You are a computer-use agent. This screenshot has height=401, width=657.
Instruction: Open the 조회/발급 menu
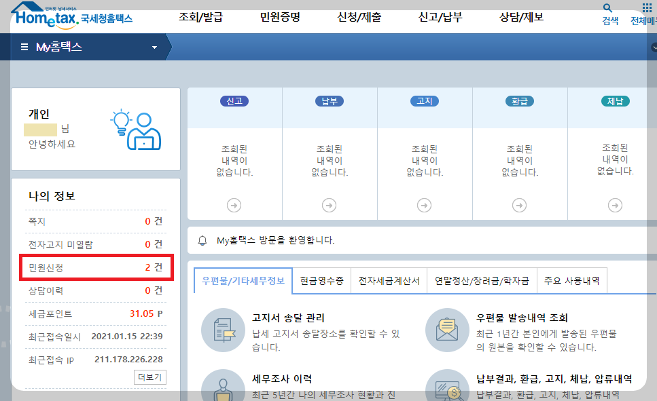click(x=200, y=17)
